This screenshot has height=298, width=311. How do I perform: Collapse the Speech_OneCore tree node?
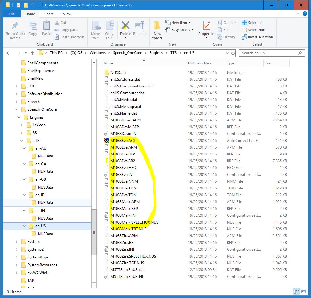(16, 109)
